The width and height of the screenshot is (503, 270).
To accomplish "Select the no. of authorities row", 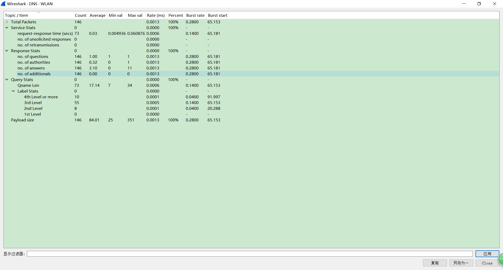I will tap(251, 62).
